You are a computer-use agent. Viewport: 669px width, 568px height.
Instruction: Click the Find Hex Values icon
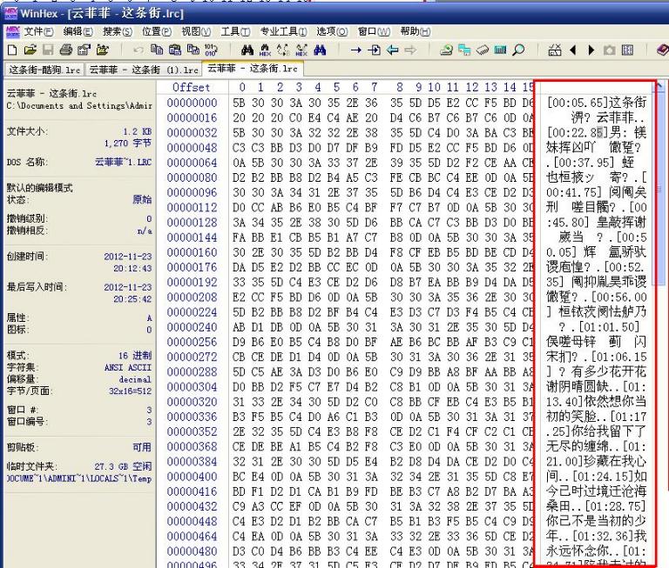tap(265, 50)
